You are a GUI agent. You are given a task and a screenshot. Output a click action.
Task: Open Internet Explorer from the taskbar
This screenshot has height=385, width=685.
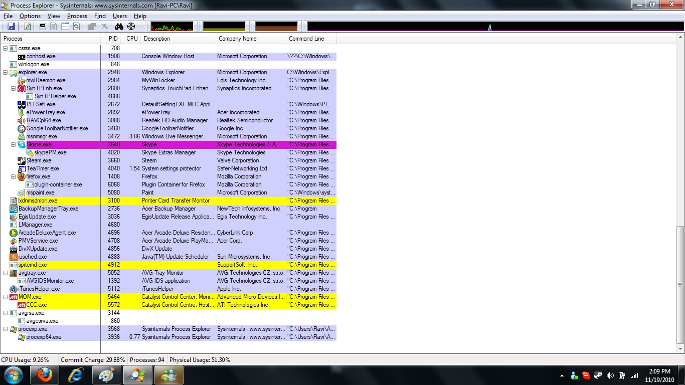(x=76, y=375)
